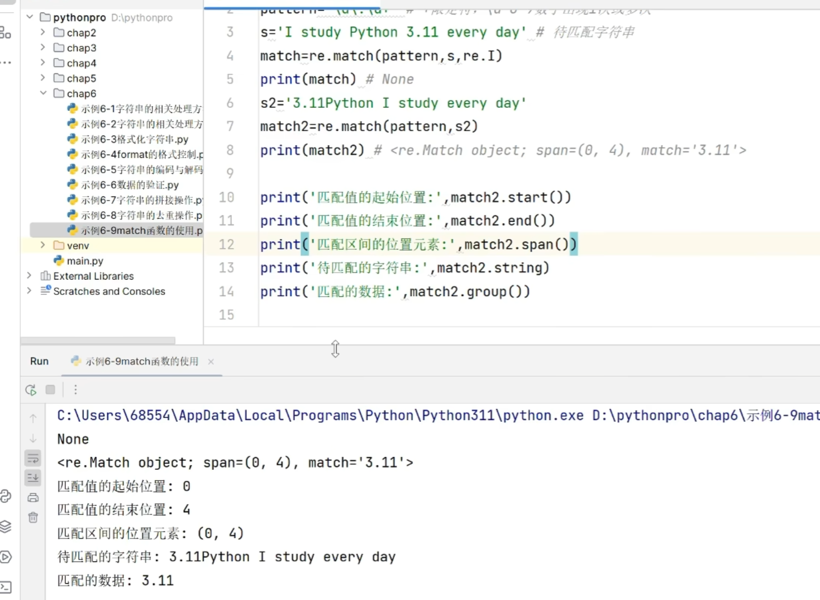Image resolution: width=820 pixels, height=600 pixels.
Task: Open main.py in project tree
Action: (x=79, y=261)
